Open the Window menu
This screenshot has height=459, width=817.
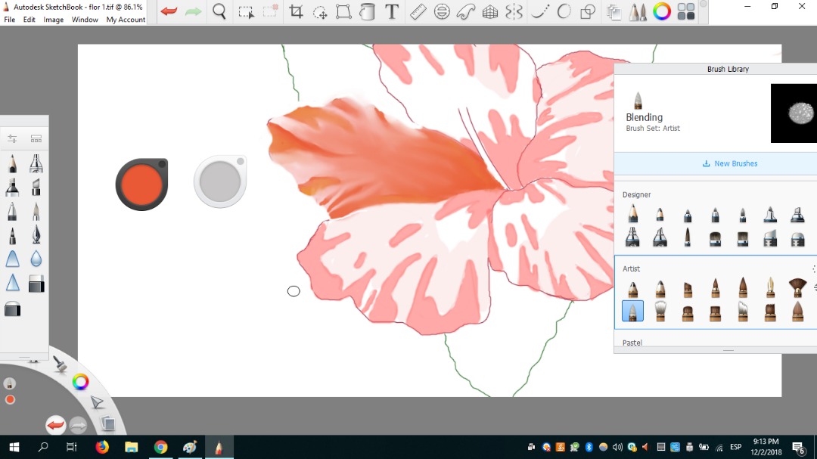pyautogui.click(x=85, y=20)
